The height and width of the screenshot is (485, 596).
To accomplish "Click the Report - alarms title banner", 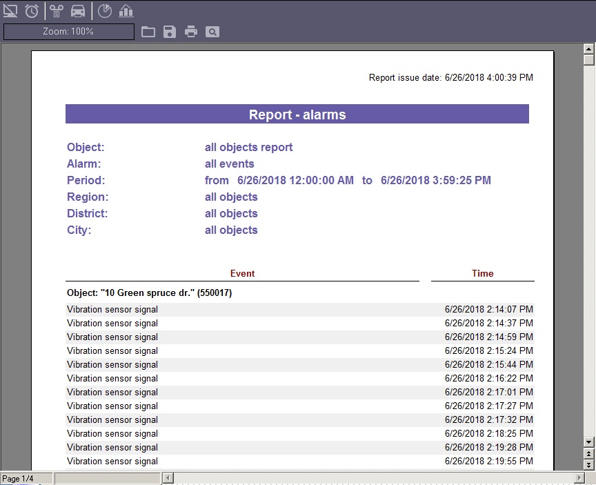I will pyautogui.click(x=297, y=115).
